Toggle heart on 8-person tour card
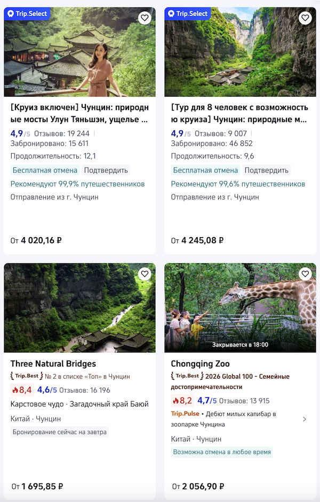 [305, 18]
